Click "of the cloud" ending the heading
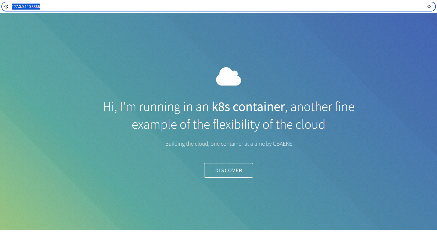Viewport: 437px width, 232px height. tap(294, 125)
